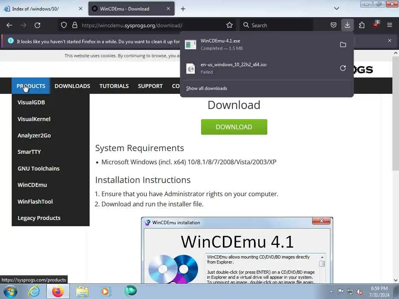This screenshot has height=299, width=399.
Task: Show WinCDEmu-4.1.exe in its folder
Action: click(343, 44)
